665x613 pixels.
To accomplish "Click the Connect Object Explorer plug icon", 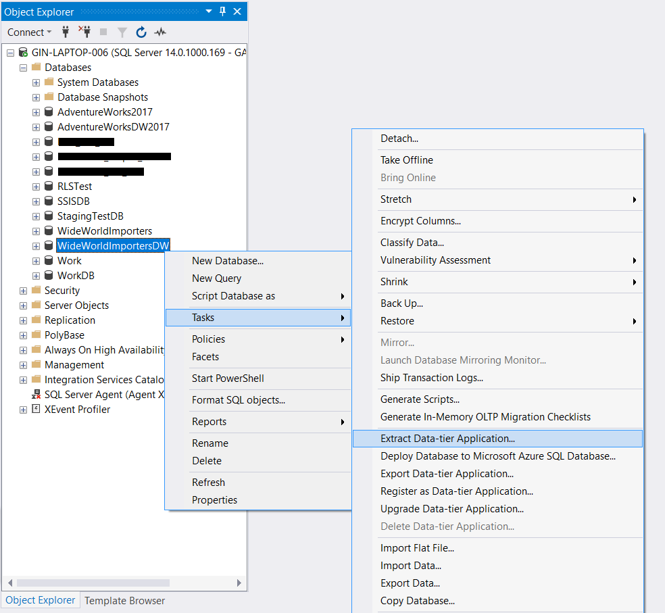I will [x=65, y=32].
